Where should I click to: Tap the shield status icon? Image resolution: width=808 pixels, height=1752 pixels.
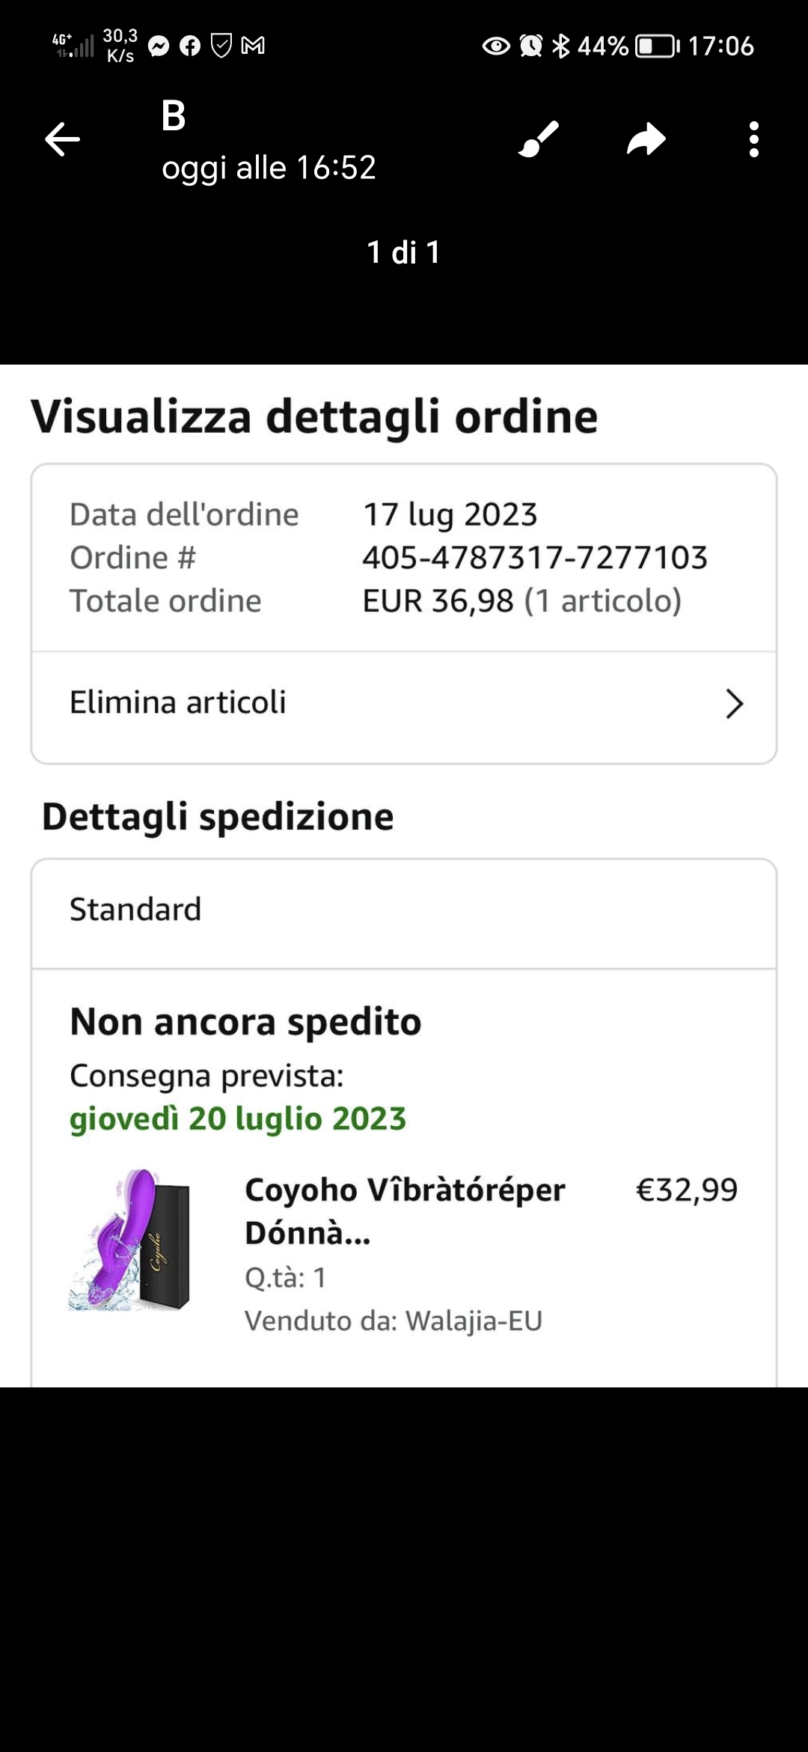click(221, 46)
